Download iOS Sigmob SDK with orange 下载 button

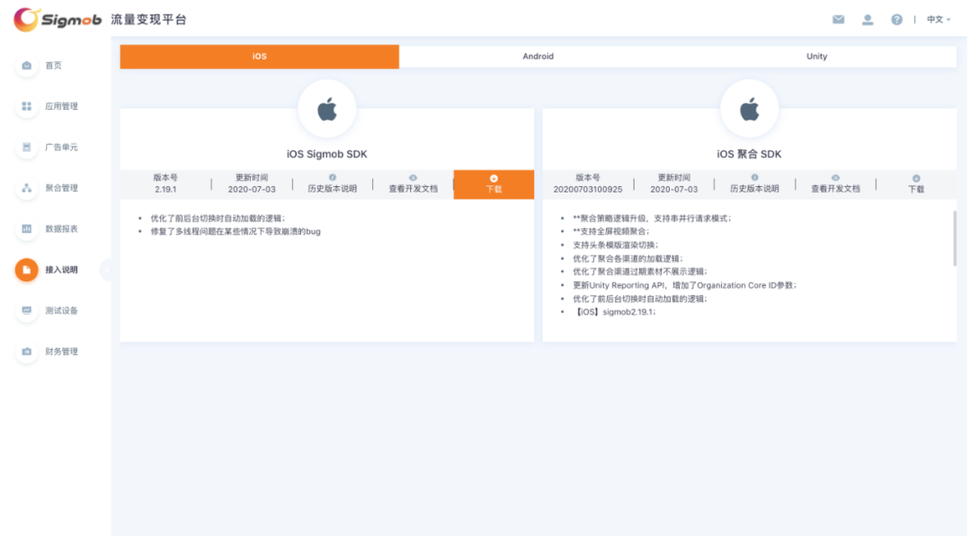(494, 184)
